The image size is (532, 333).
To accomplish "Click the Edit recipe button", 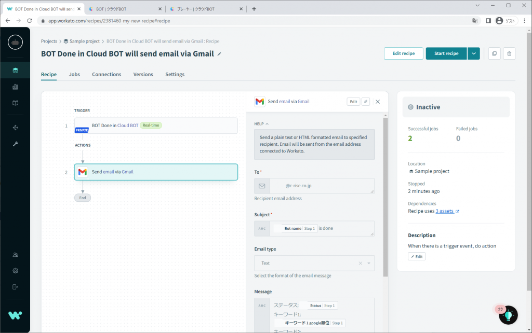I will [403, 53].
